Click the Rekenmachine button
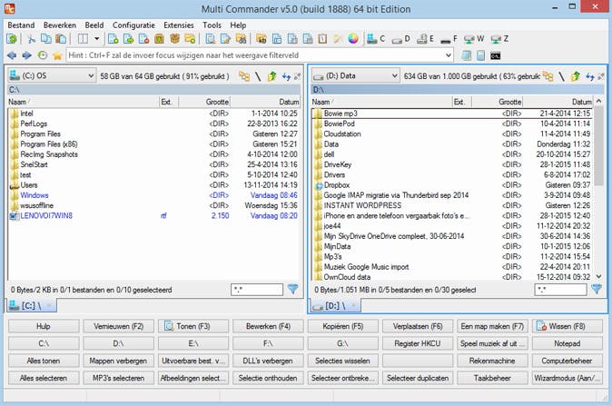Screen dimensions: 612x406 click(x=492, y=361)
